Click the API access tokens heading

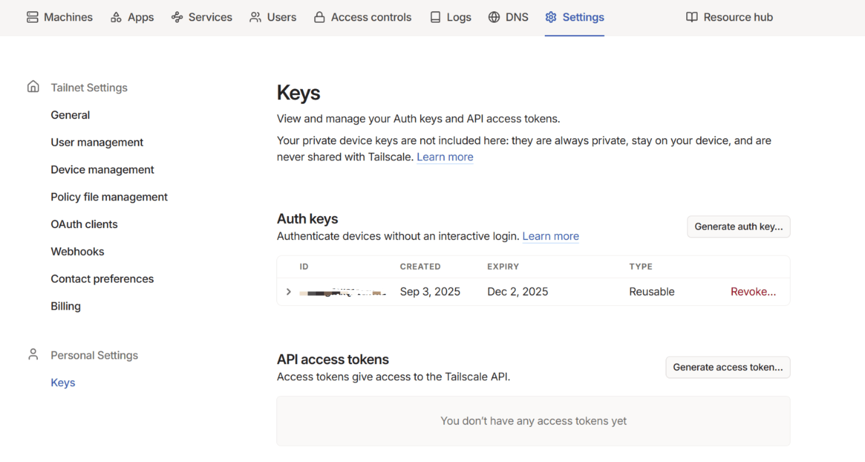[x=333, y=359]
